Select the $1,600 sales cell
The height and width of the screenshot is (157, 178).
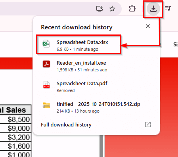pos(15,146)
